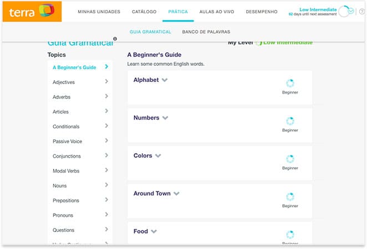Click the Alphabet Beginner progress ring
The height and width of the screenshot is (249, 367).
point(290,83)
